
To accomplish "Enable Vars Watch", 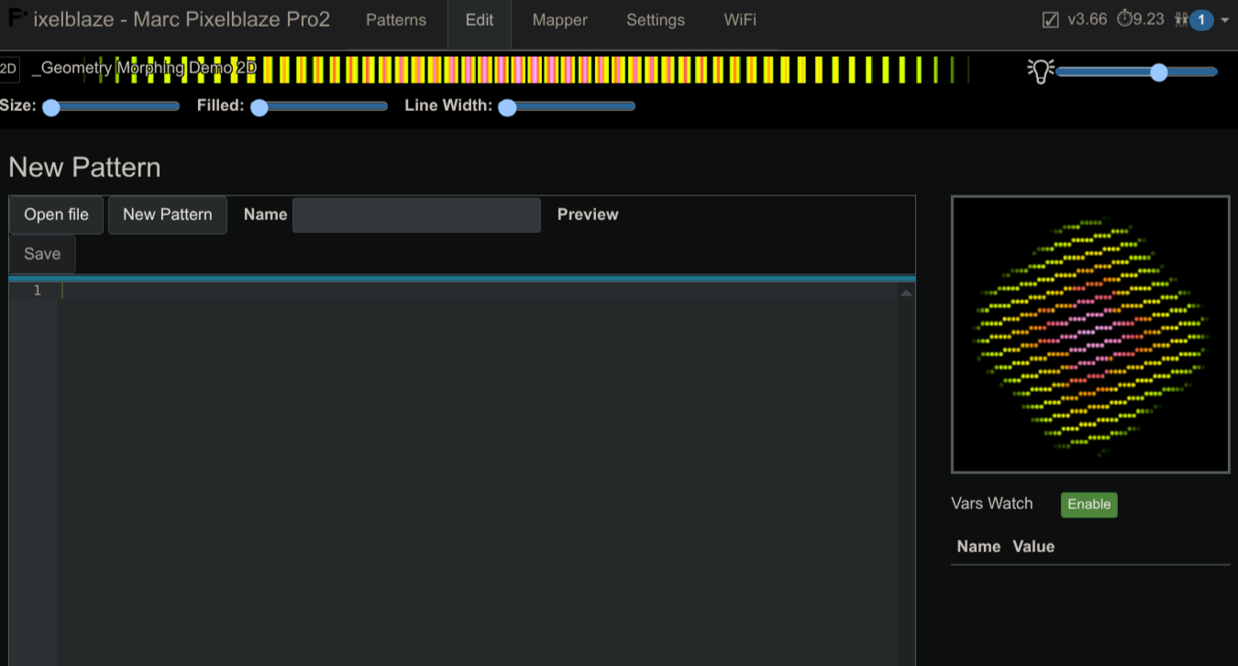I will (1089, 505).
